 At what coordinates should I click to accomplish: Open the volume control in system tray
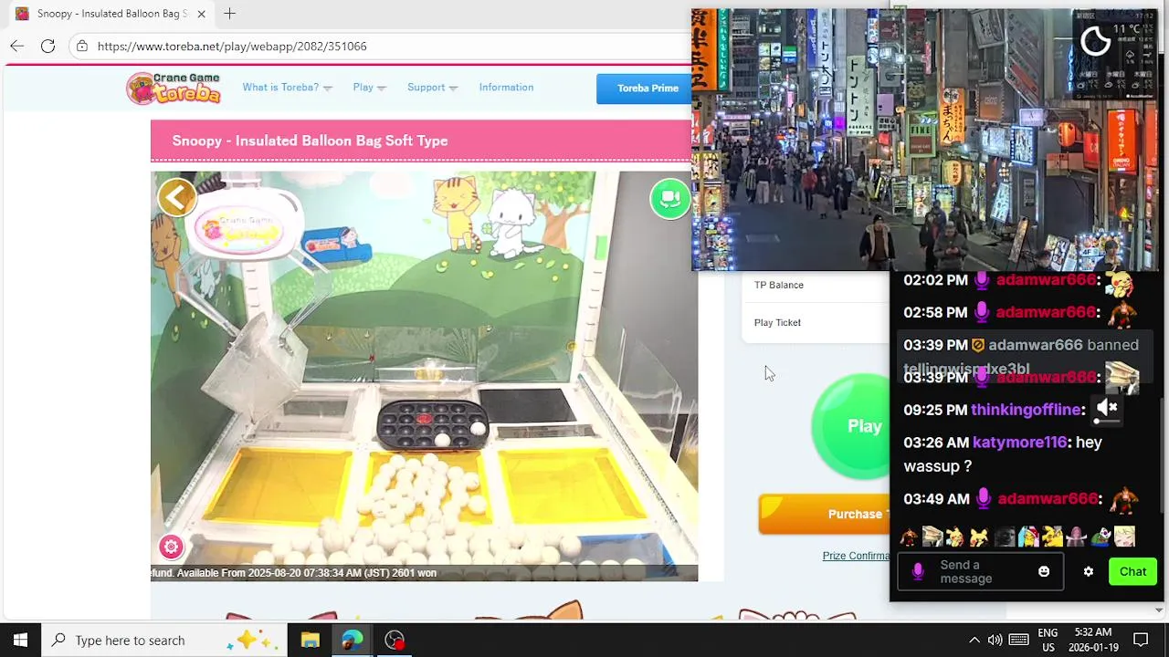[x=995, y=640]
